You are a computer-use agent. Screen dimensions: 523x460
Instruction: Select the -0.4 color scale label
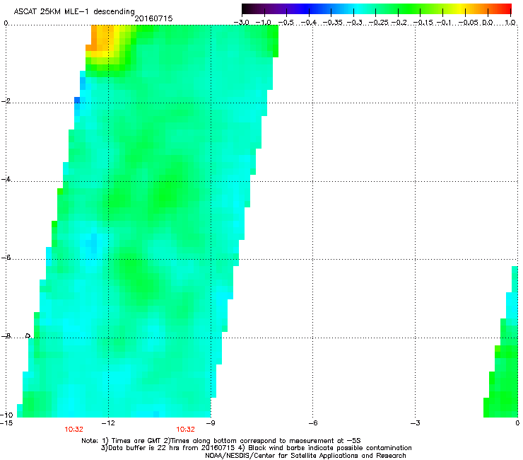[309, 23]
